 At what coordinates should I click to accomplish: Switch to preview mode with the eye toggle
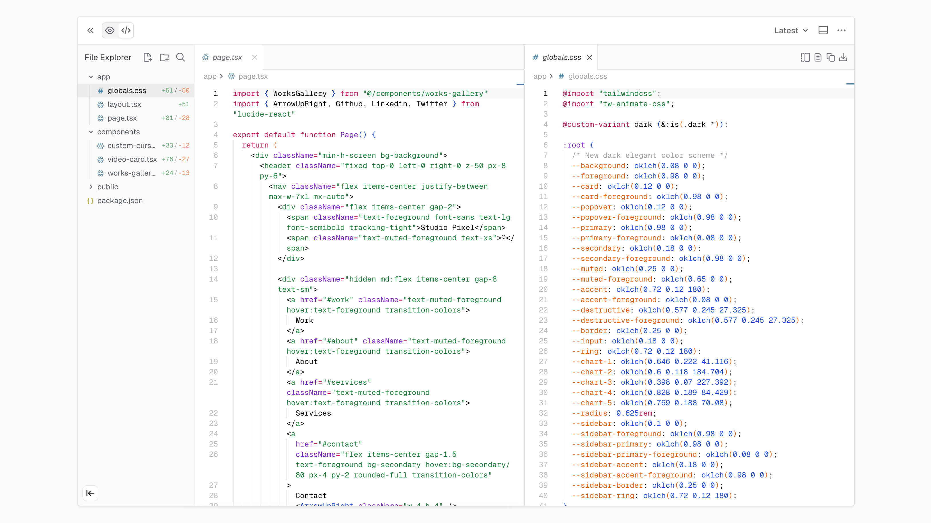[x=110, y=30]
